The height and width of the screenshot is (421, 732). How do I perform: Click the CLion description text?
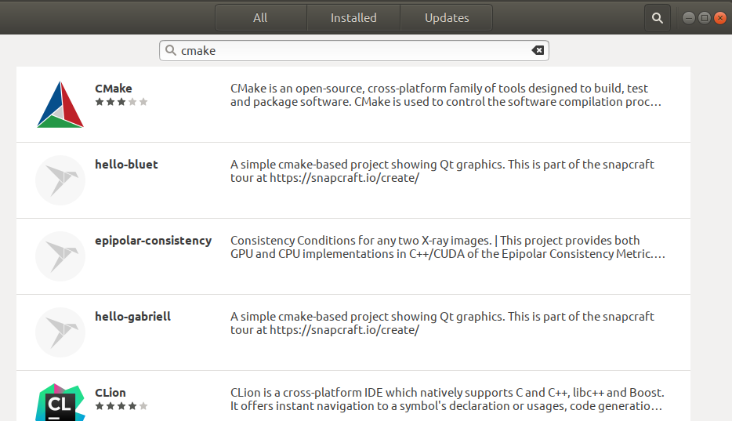(447, 399)
